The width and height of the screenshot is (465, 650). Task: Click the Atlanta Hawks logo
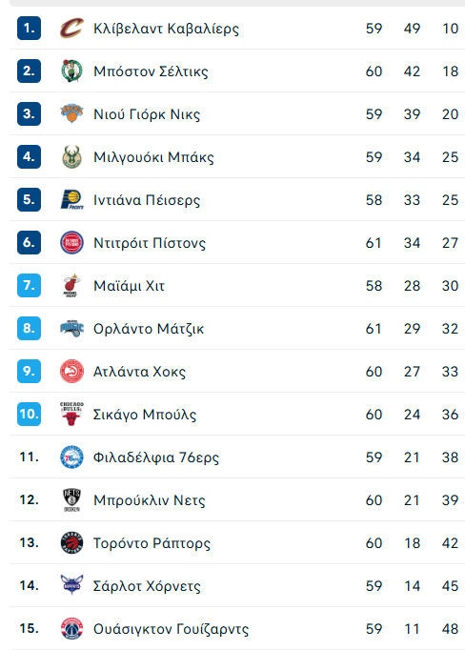click(x=71, y=371)
